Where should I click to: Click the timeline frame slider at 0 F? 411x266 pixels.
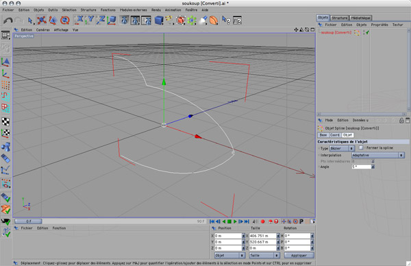[28, 221]
